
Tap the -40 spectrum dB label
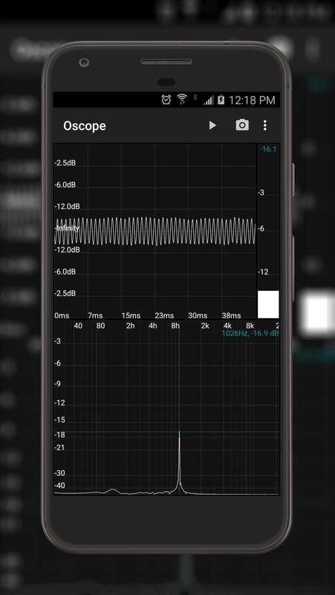[x=60, y=486]
